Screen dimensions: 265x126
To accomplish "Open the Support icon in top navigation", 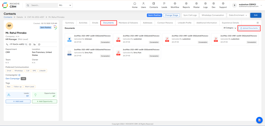I will coord(223,3).
